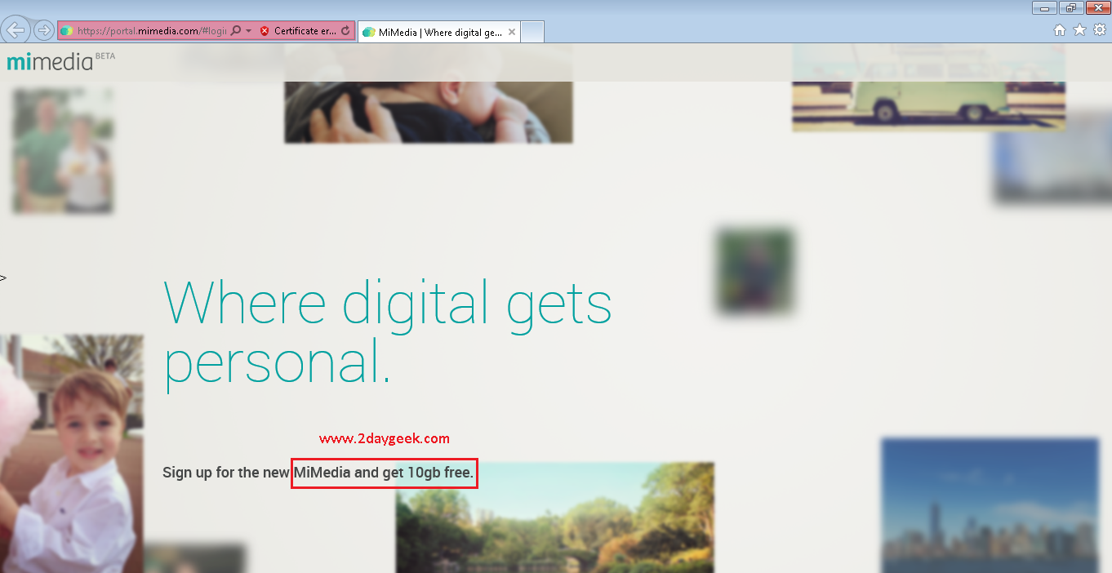Open the blurred couple photo thumbnail

(x=63, y=150)
